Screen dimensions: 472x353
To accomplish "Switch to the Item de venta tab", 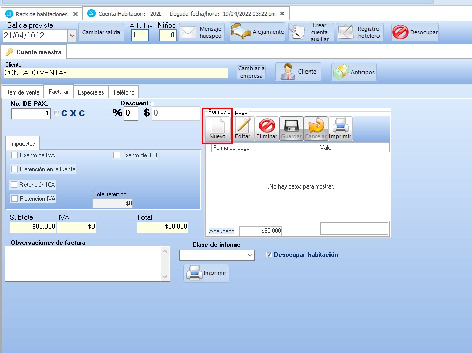I will click(x=22, y=92).
